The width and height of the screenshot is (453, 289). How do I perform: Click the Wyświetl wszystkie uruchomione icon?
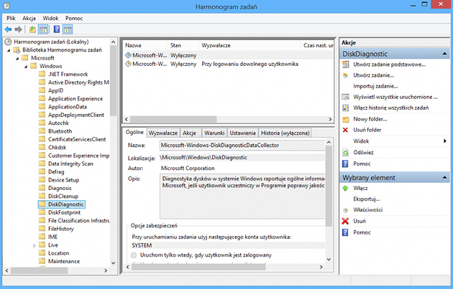click(x=346, y=97)
